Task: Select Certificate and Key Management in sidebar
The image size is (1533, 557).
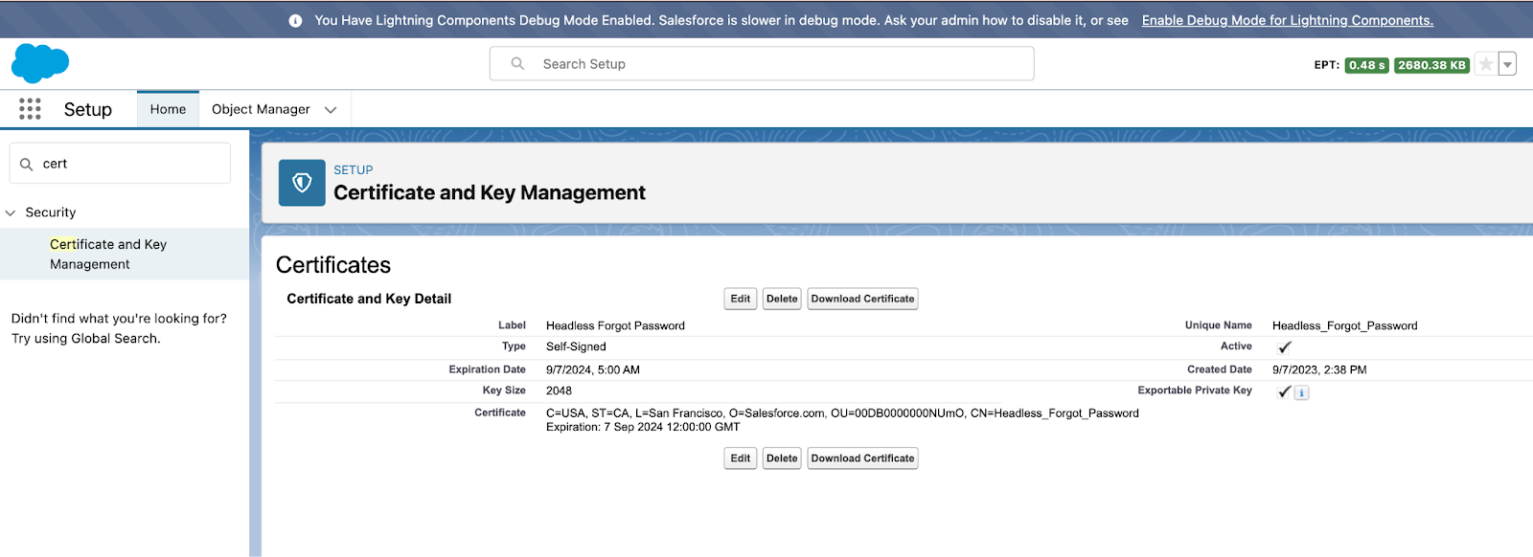Action: [108, 255]
